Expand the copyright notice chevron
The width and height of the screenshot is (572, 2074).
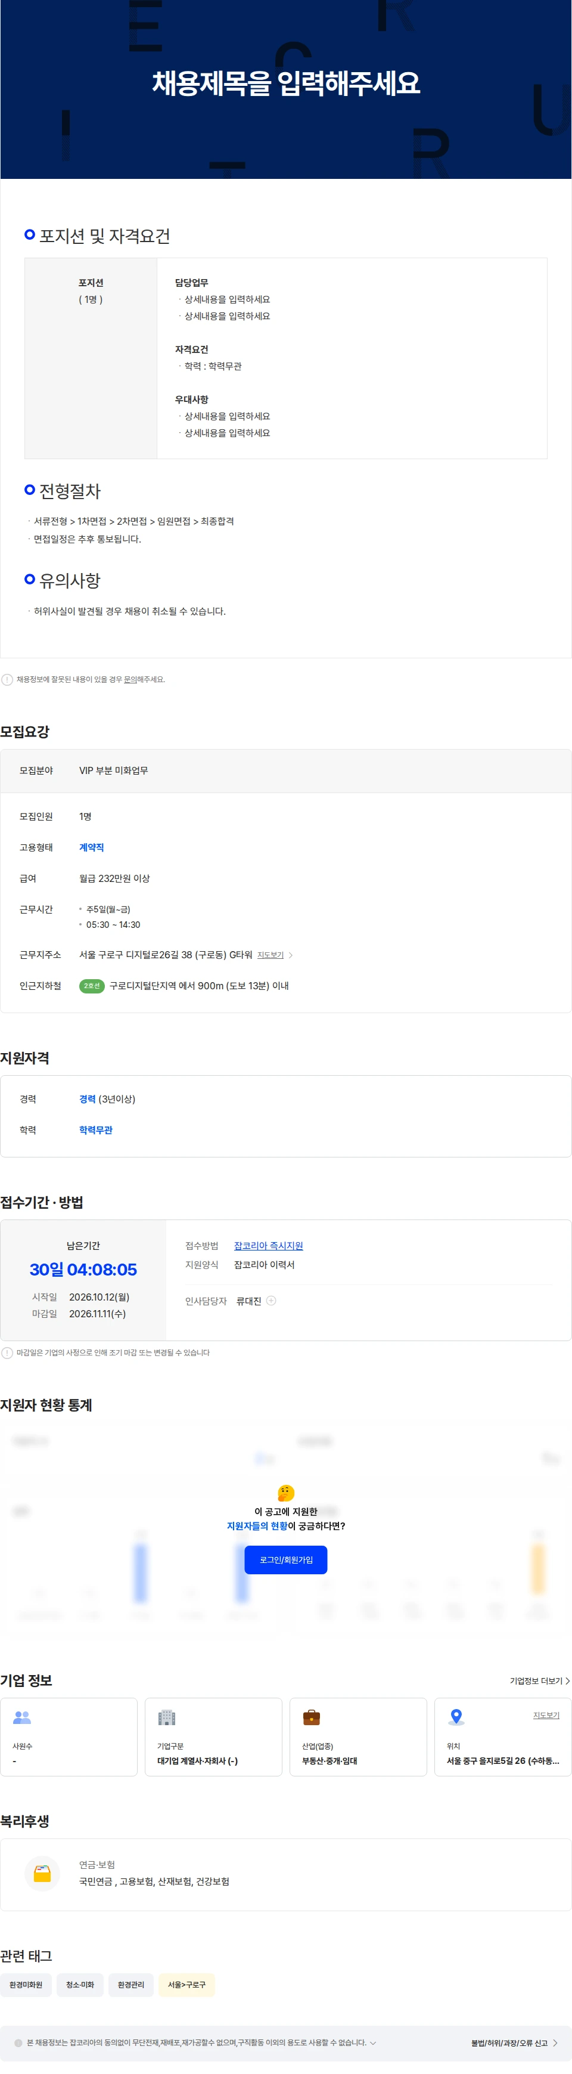372,2042
